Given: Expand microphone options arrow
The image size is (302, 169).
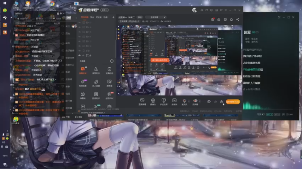Looking at the screenshot, I should tap(189, 101).
